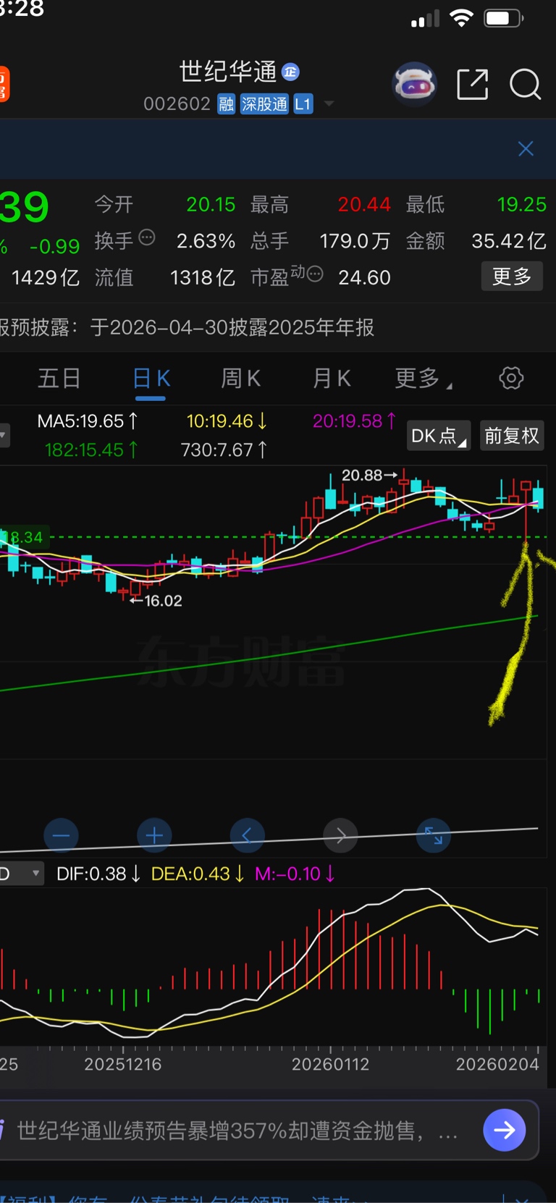Screen dimensions: 556x1203
Task: Tap the verified badge next to 世纪华通
Action: (x=290, y=72)
